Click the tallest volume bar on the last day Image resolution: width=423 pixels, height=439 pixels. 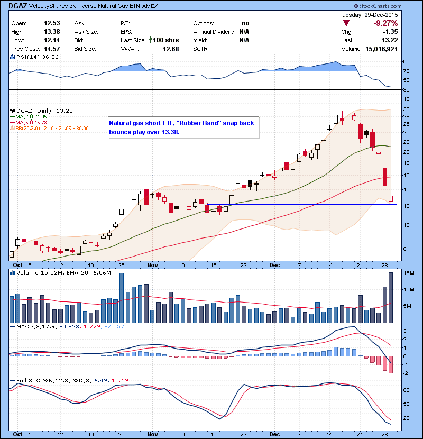coord(391,297)
